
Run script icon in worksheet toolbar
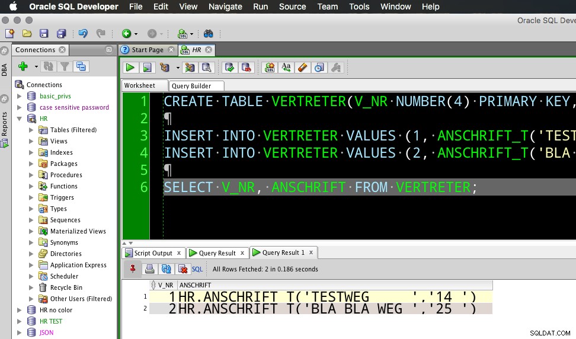click(147, 68)
